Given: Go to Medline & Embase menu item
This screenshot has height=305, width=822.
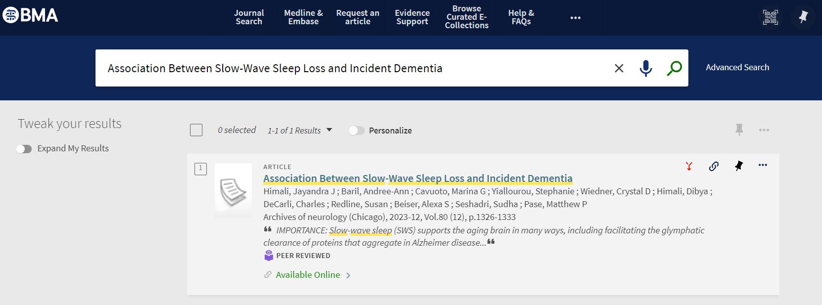Looking at the screenshot, I should pyautogui.click(x=303, y=17).
